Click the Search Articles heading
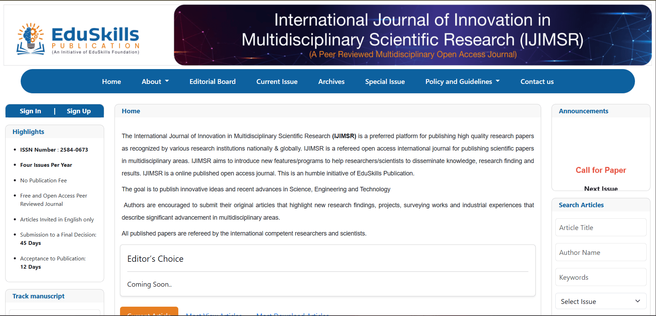 581,205
